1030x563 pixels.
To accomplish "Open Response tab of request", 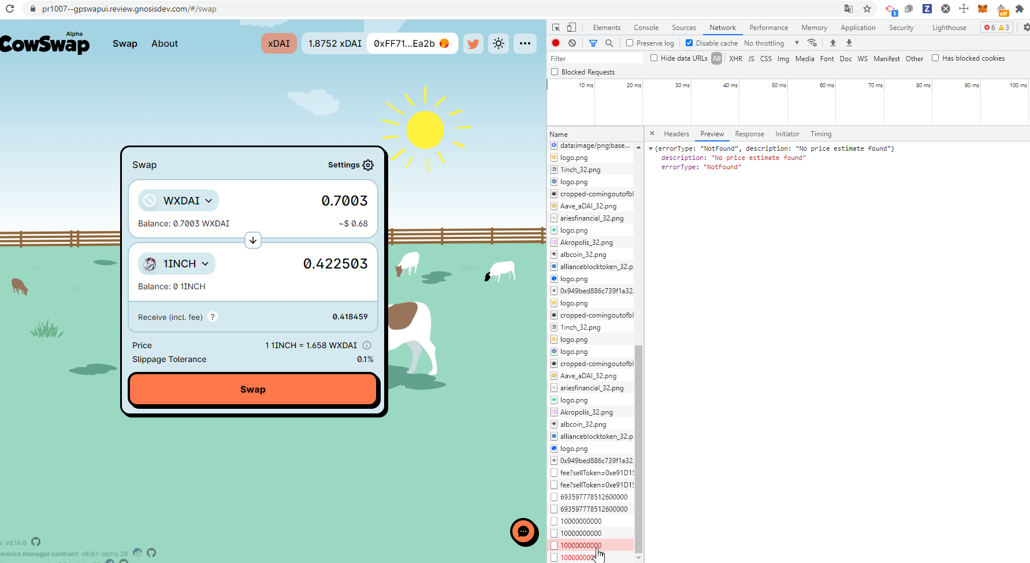I will [x=749, y=133].
